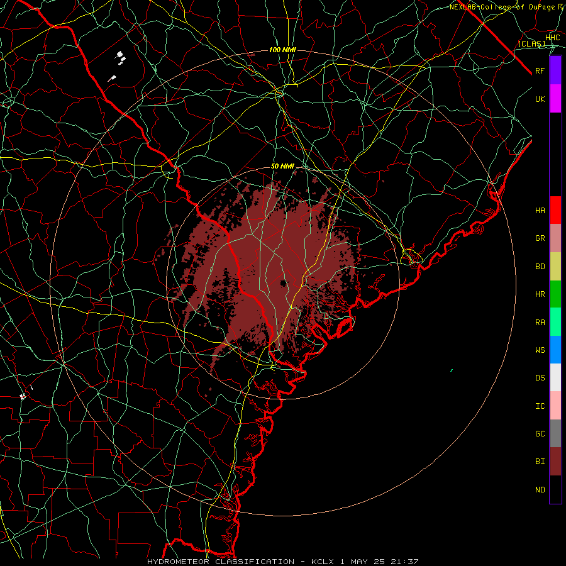Click the 100 NMI range ring label
Viewport: 566px width, 566px height.
click(x=282, y=50)
